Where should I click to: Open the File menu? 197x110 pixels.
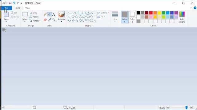pos(7,8)
